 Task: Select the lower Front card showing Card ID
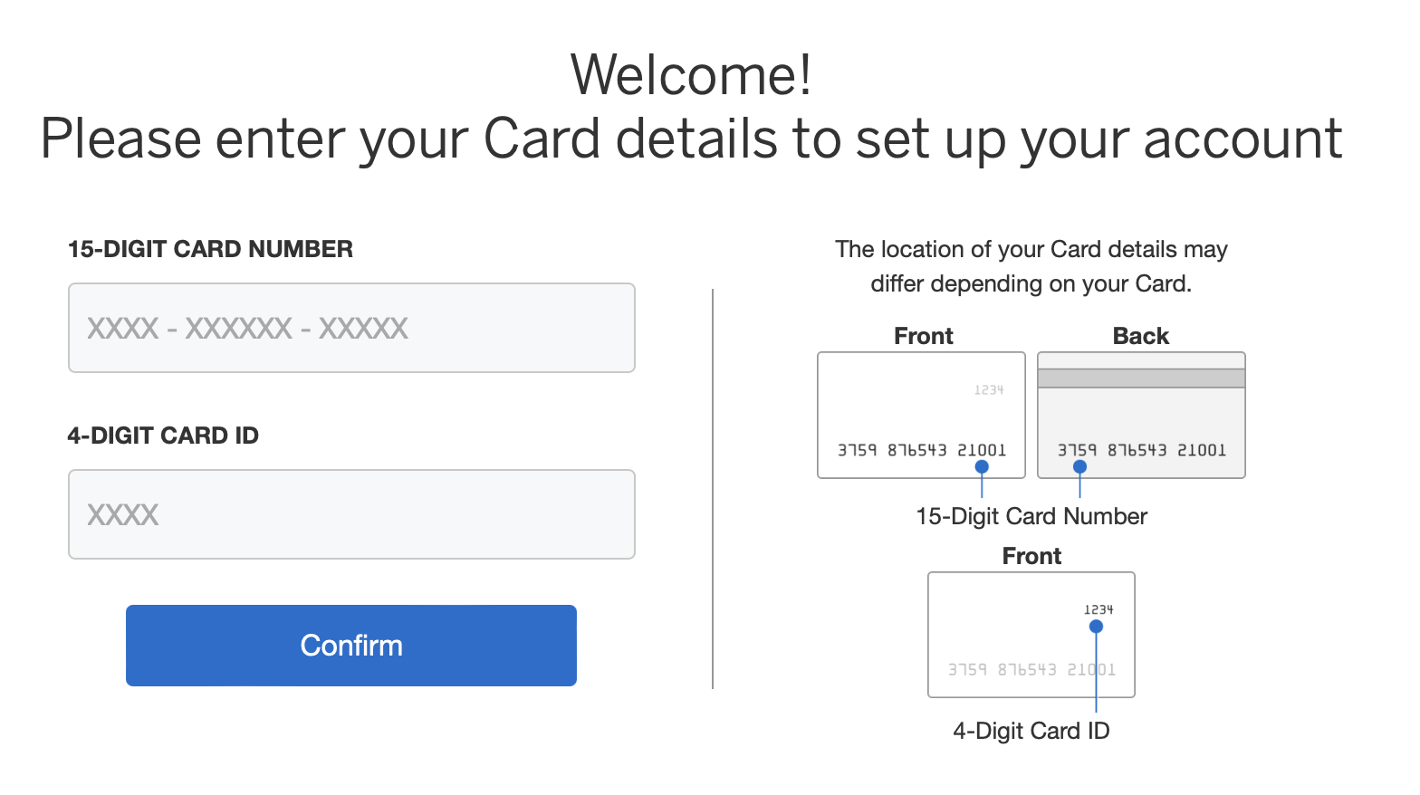click(x=1031, y=634)
